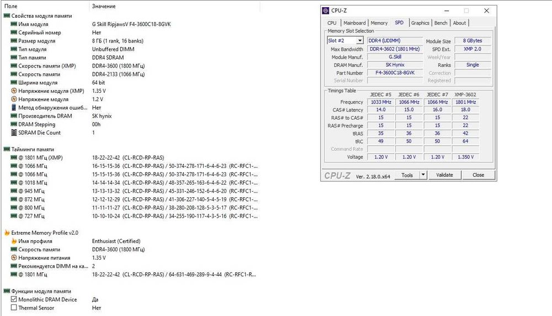
Task: Click the DRAM Manuf. field SK Hynix
Action: (395, 65)
